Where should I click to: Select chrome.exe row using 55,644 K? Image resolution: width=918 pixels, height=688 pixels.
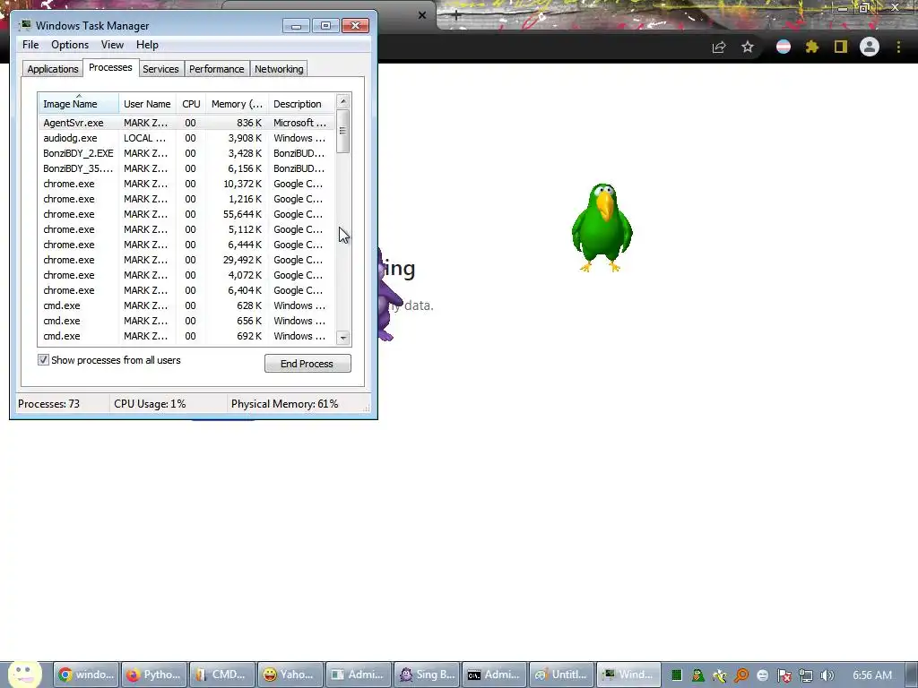186,214
